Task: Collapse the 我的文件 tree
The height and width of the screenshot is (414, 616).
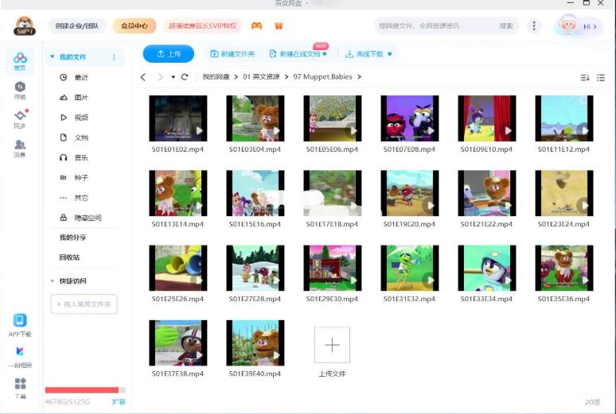Action: click(53, 57)
